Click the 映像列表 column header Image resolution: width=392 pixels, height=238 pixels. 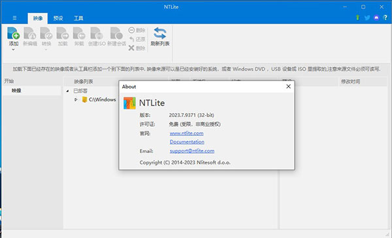click(84, 82)
